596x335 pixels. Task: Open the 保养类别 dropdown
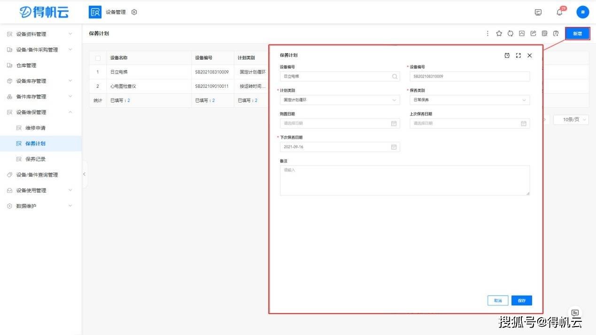[x=470, y=100]
